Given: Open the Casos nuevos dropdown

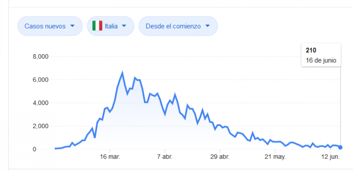Looking at the screenshot, I should point(50,26).
